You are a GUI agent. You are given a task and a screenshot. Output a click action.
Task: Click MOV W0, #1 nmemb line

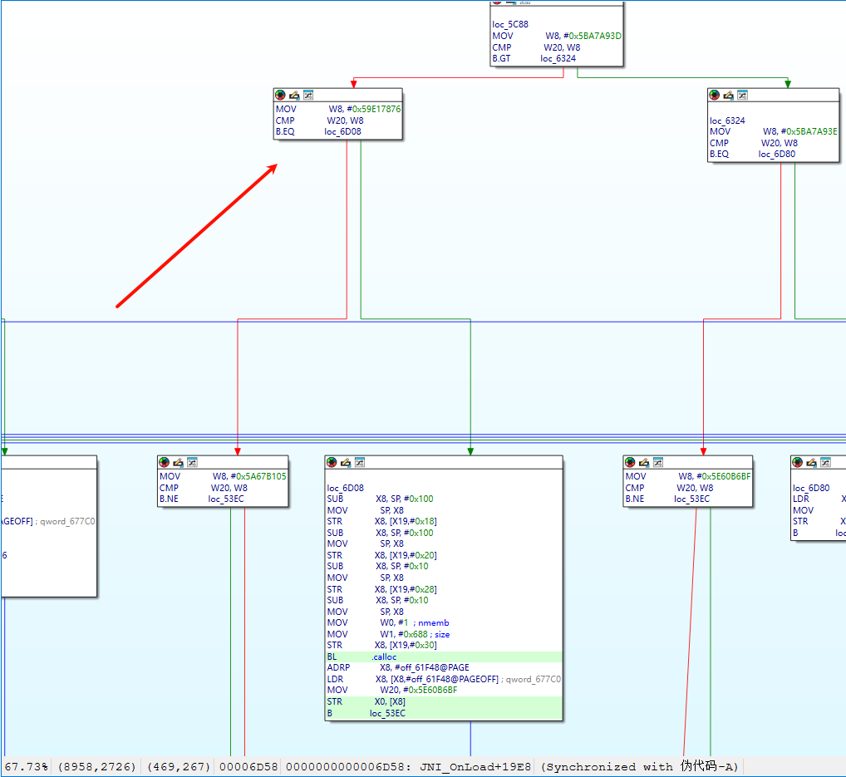coord(388,622)
